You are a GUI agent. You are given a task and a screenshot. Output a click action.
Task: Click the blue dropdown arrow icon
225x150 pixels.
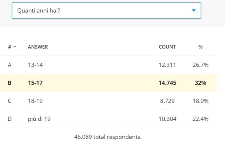tap(193, 10)
